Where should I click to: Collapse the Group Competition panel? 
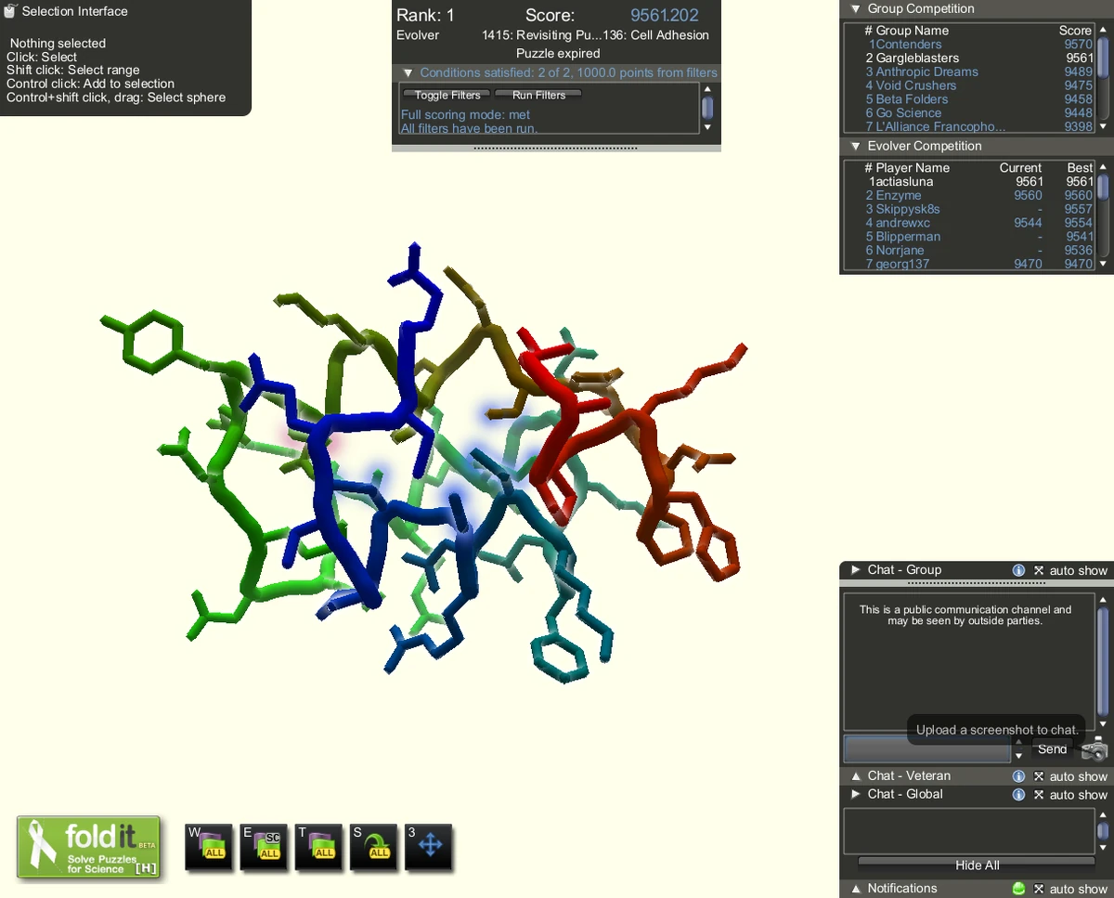point(854,8)
